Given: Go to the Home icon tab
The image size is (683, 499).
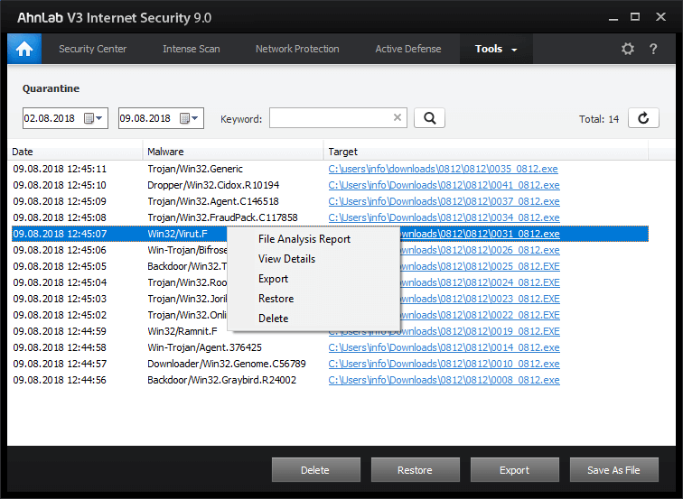Looking at the screenshot, I should point(24,49).
